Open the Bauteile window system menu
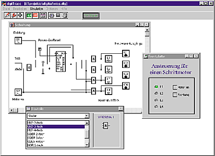 tap(29, 109)
